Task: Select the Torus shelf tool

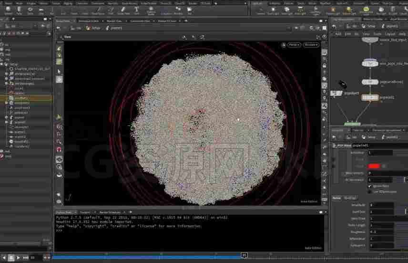Action: pyautogui.click(x=30, y=10)
